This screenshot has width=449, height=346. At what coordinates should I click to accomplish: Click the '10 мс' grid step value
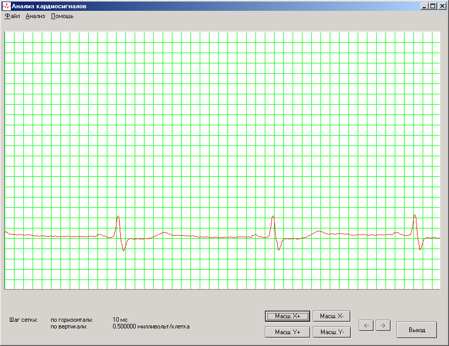click(x=120, y=320)
